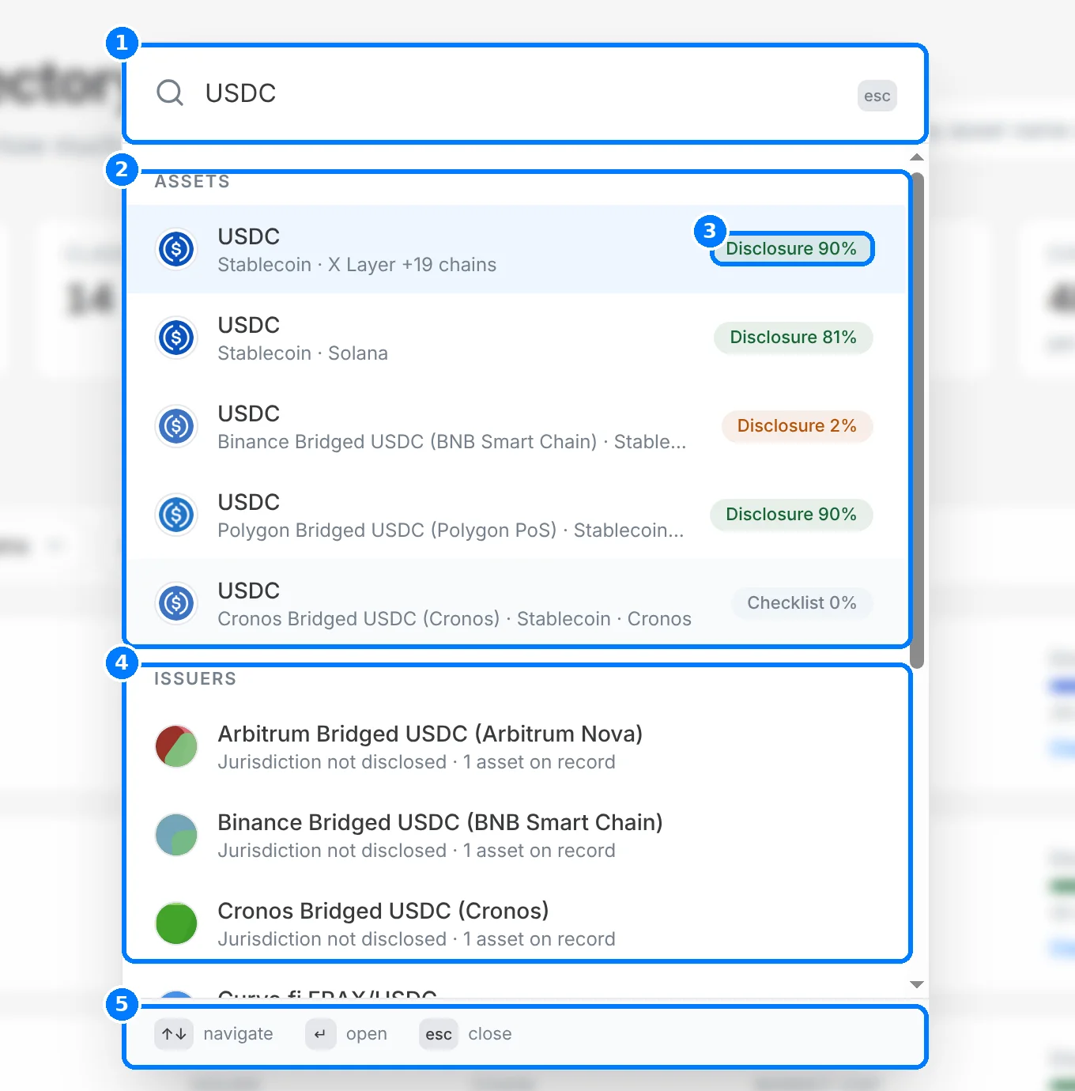The image size is (1075, 1091).
Task: Click the up-down arrows navigate key hint
Action: pos(174,1034)
